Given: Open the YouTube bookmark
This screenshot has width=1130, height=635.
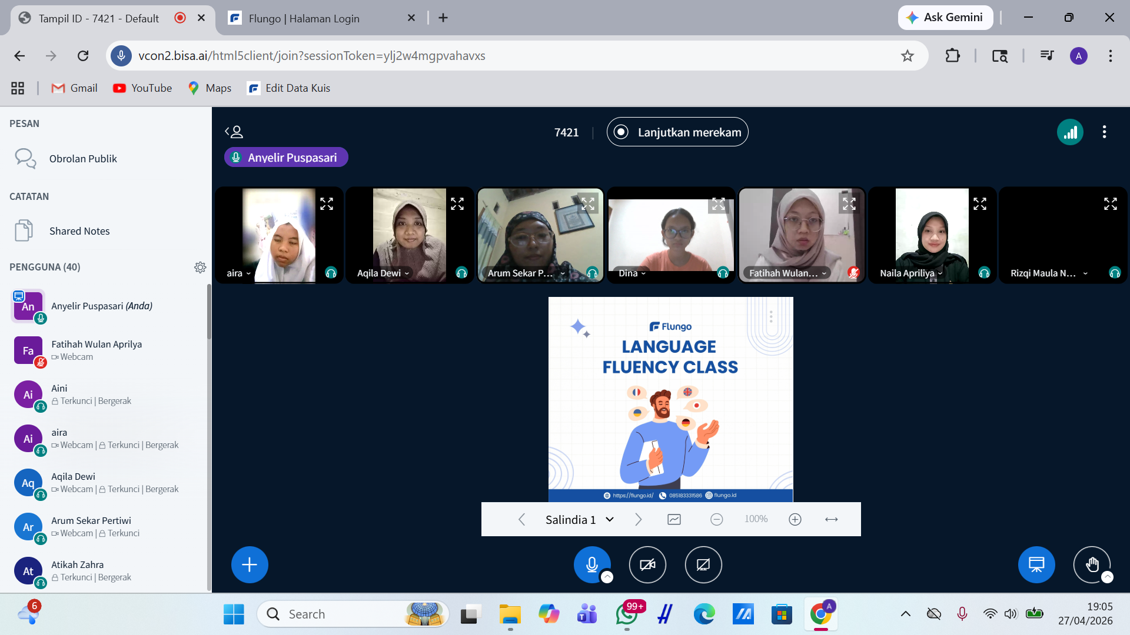Looking at the screenshot, I should [143, 88].
